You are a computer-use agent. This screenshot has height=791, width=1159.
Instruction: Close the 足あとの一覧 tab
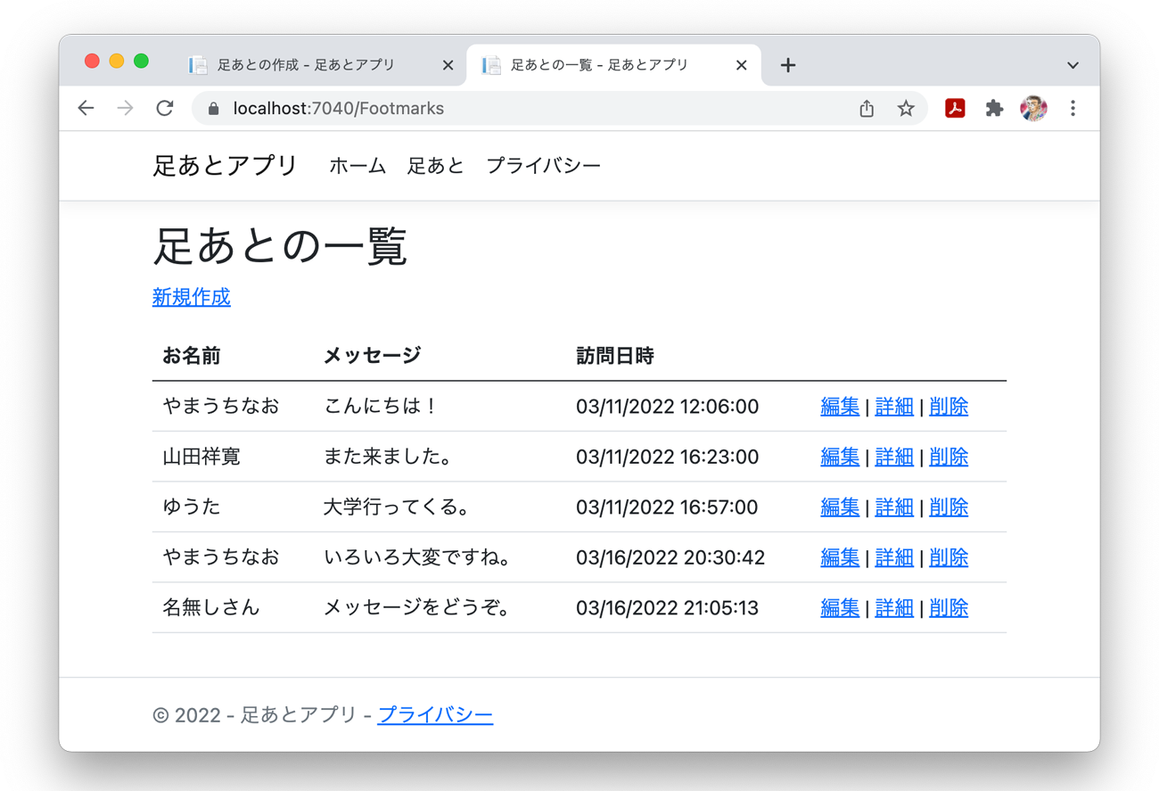[x=741, y=65]
